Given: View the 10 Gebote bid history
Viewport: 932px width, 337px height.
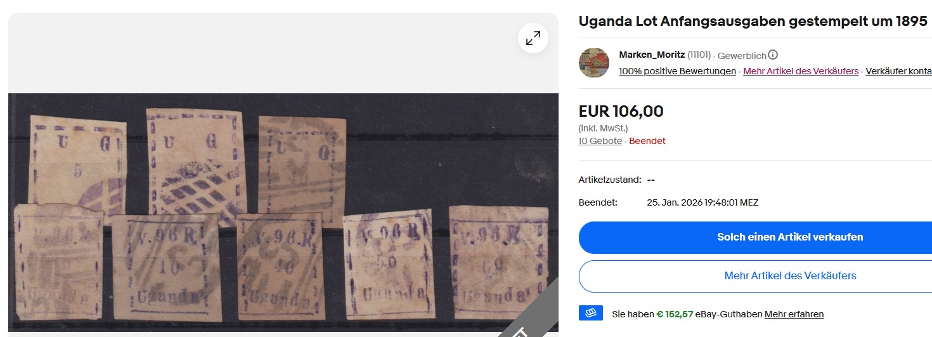Looking at the screenshot, I should pos(600,141).
